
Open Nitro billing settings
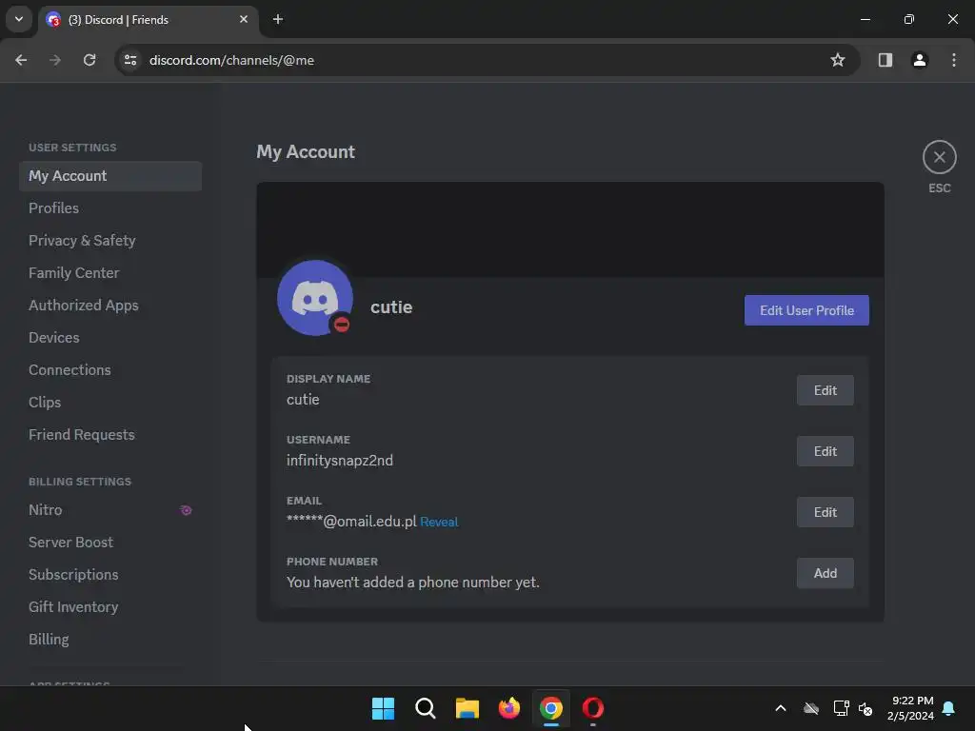click(110, 510)
